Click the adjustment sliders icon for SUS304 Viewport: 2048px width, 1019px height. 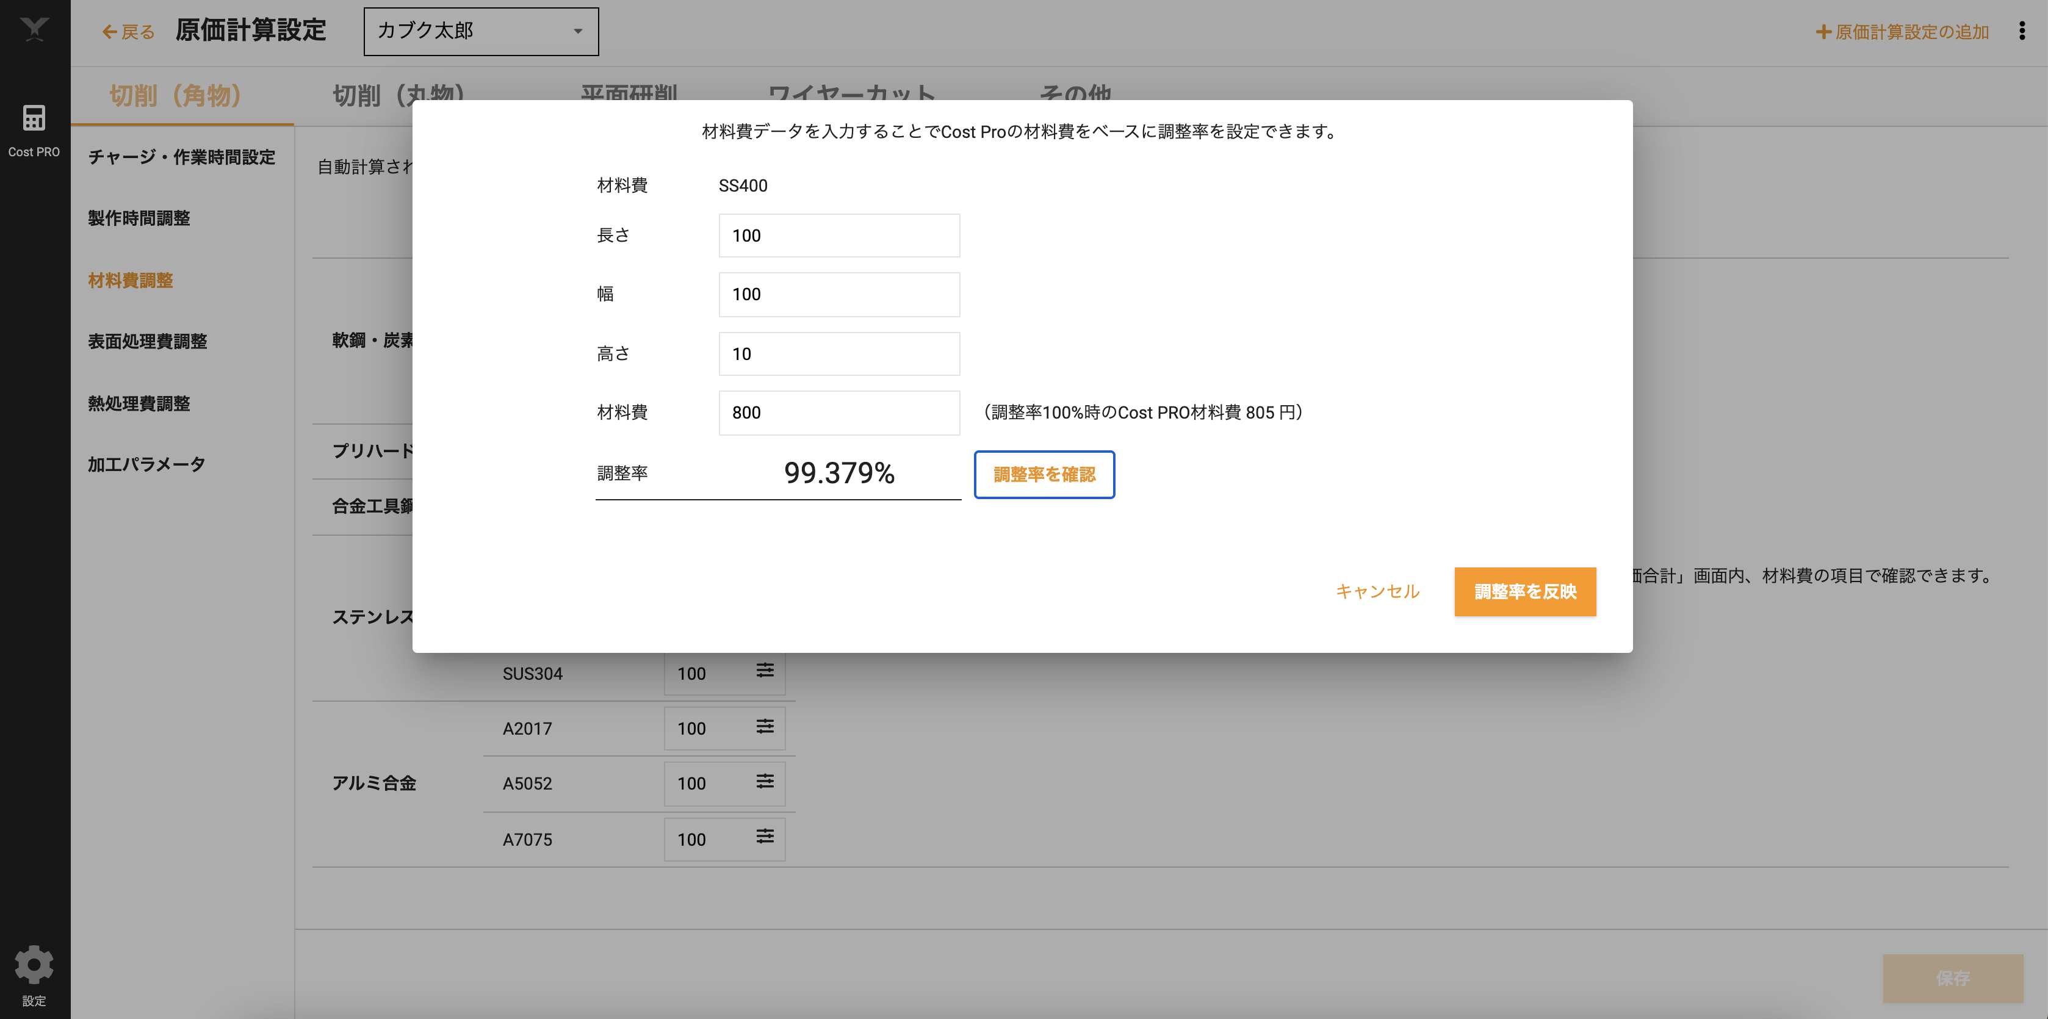click(x=765, y=671)
